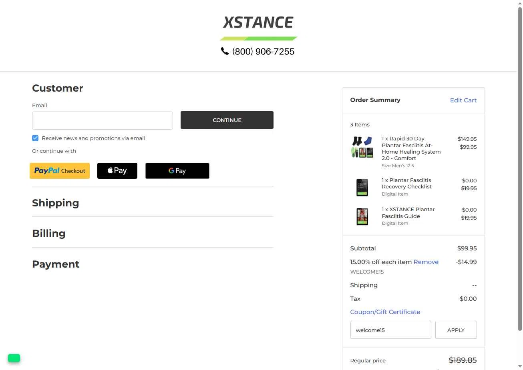Click 'XSTANCE Plantar Fasciitis Guide' item name
Image resolution: width=523 pixels, height=370 pixels.
point(408,213)
